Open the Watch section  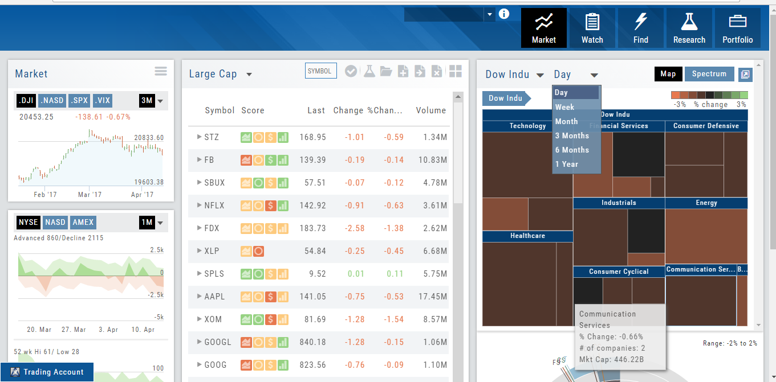tap(592, 28)
